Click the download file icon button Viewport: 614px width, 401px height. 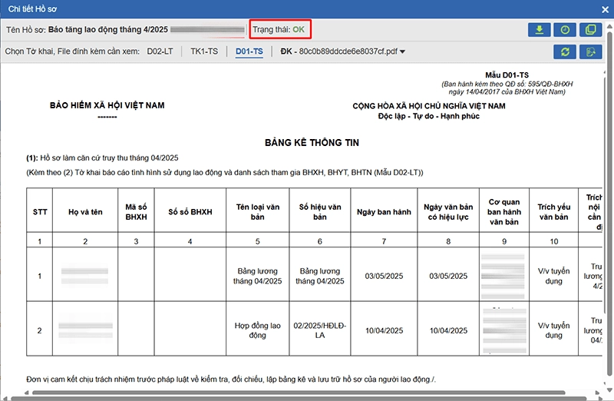pos(540,30)
